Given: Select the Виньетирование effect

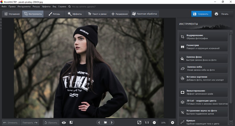Looking at the screenshot, I should pos(203,92).
